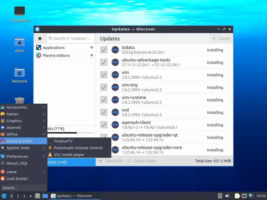Expand the Internet submenu
Viewport: 267px width, 200px height.
[x=24, y=128]
